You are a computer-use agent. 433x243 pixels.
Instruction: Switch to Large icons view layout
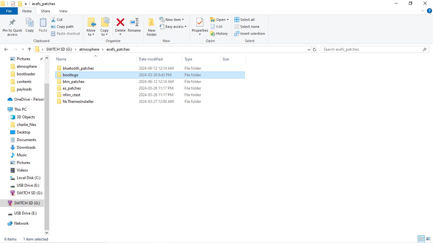tap(428, 239)
